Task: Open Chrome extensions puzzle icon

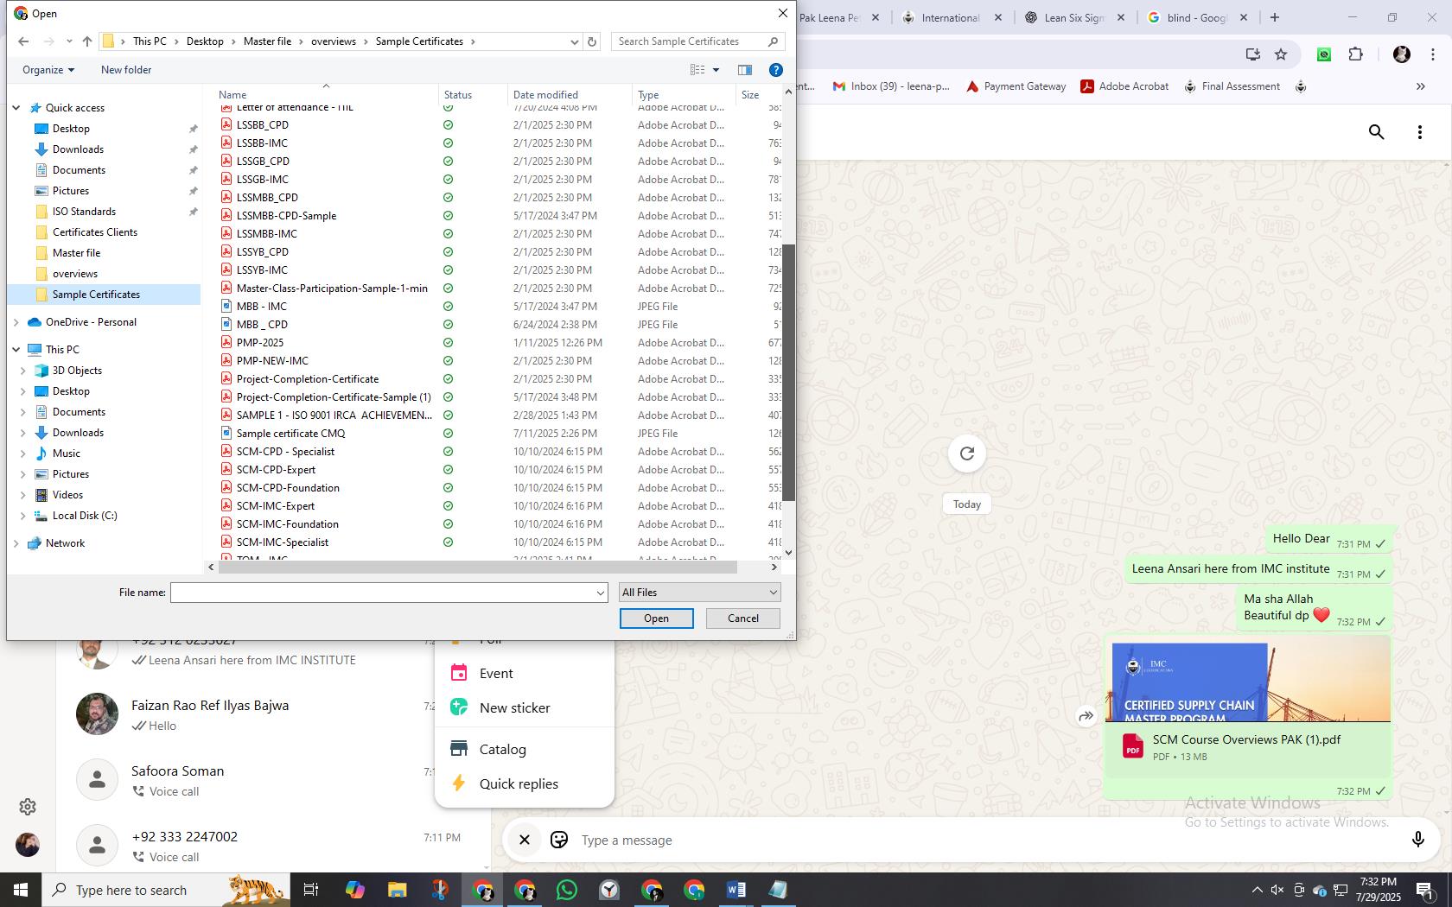Action: pyautogui.click(x=1355, y=54)
